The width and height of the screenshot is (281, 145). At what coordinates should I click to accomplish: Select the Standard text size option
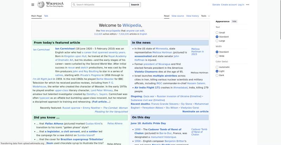coord(217,37)
